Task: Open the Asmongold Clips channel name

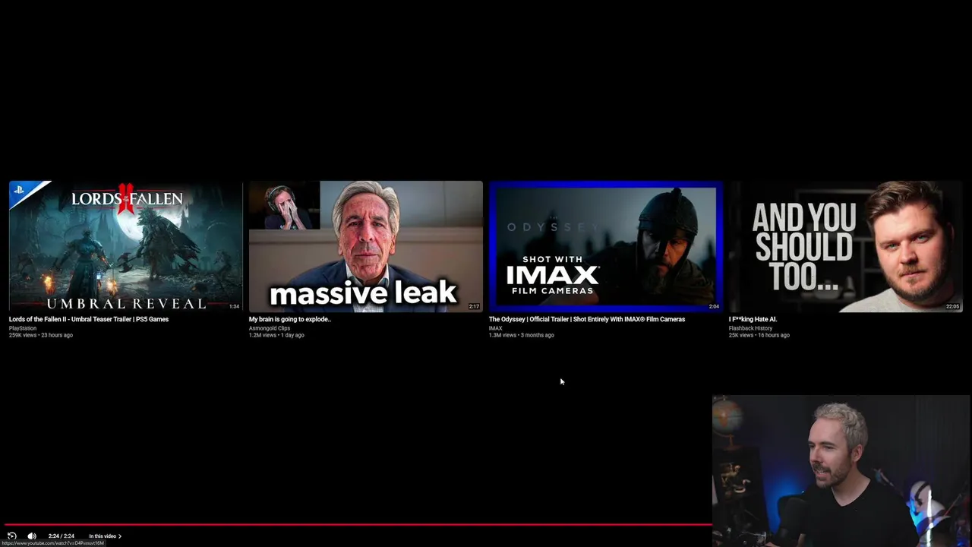Action: coord(270,328)
